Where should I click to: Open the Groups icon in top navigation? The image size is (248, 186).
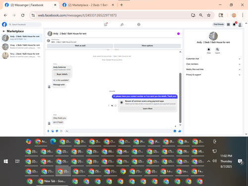pos(139,24)
